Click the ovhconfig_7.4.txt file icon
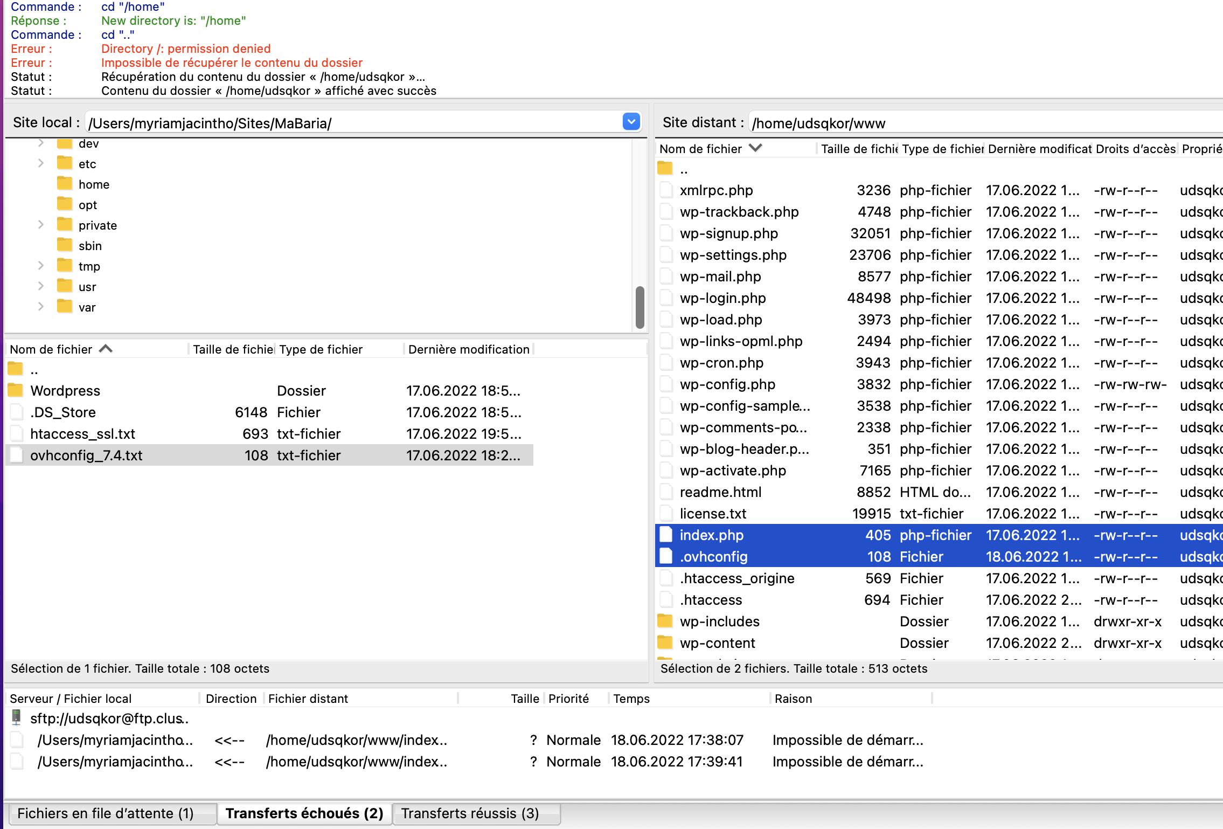 (17, 455)
